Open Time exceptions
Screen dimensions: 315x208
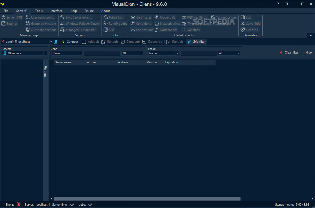coord(196,24)
